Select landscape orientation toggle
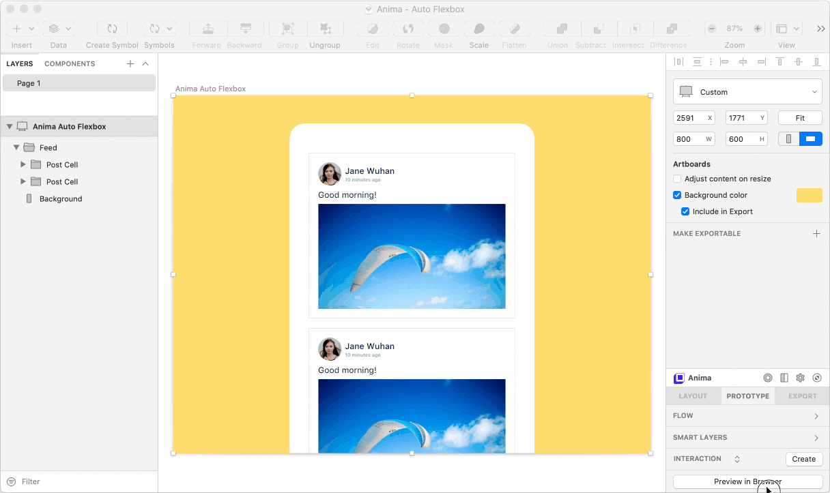The width and height of the screenshot is (830, 493). pos(810,139)
